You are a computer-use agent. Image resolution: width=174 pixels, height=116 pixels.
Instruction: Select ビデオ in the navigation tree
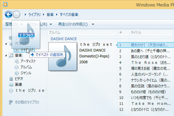pyautogui.click(x=19, y=79)
